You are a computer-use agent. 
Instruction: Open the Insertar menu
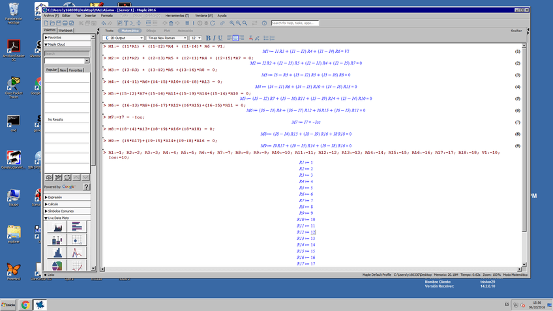coord(90,16)
